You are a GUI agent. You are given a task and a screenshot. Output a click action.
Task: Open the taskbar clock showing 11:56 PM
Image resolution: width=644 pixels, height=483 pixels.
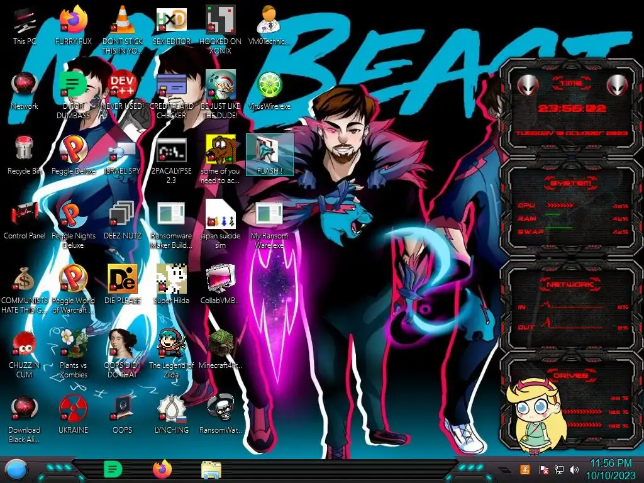point(611,470)
